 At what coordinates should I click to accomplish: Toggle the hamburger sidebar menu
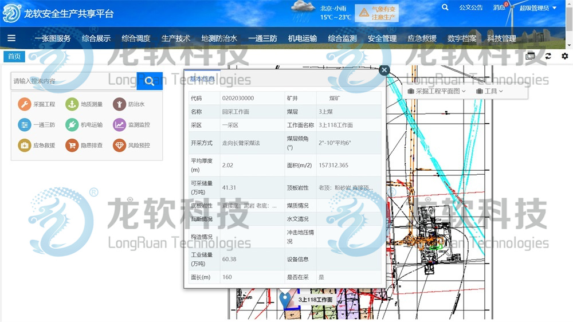click(11, 38)
